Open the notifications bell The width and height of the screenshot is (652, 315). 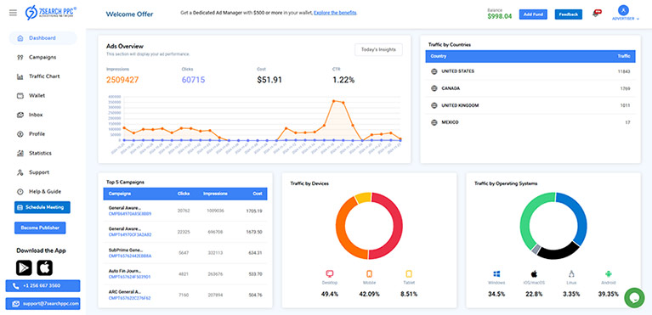click(x=596, y=14)
